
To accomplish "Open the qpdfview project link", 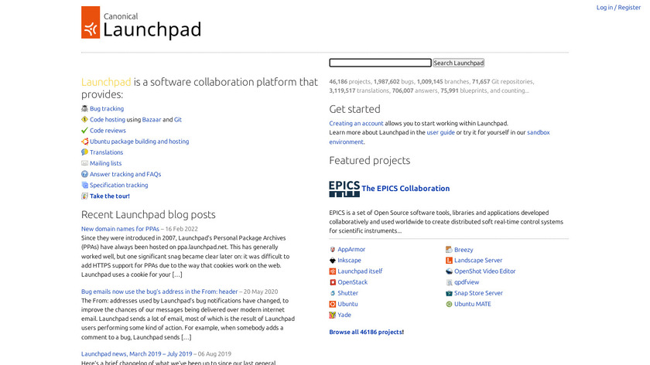I will tap(467, 282).
